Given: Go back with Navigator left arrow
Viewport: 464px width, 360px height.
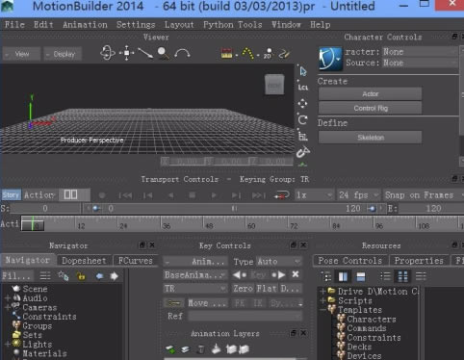Looking at the screenshot, I should click(99, 276).
